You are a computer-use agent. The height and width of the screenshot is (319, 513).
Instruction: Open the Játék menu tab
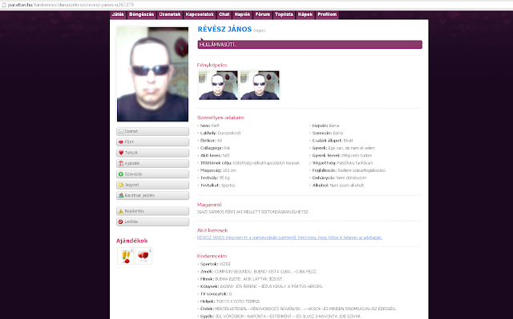tap(118, 14)
